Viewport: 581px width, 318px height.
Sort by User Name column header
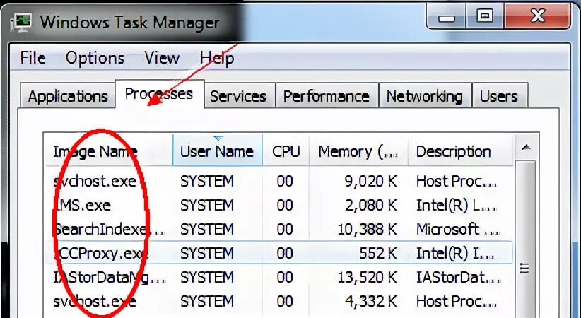pyautogui.click(x=217, y=151)
